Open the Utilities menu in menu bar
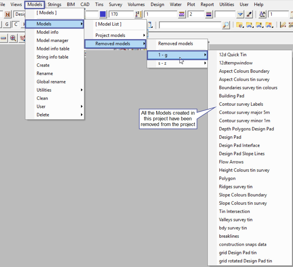This screenshot has height=267, width=293. (227, 4)
